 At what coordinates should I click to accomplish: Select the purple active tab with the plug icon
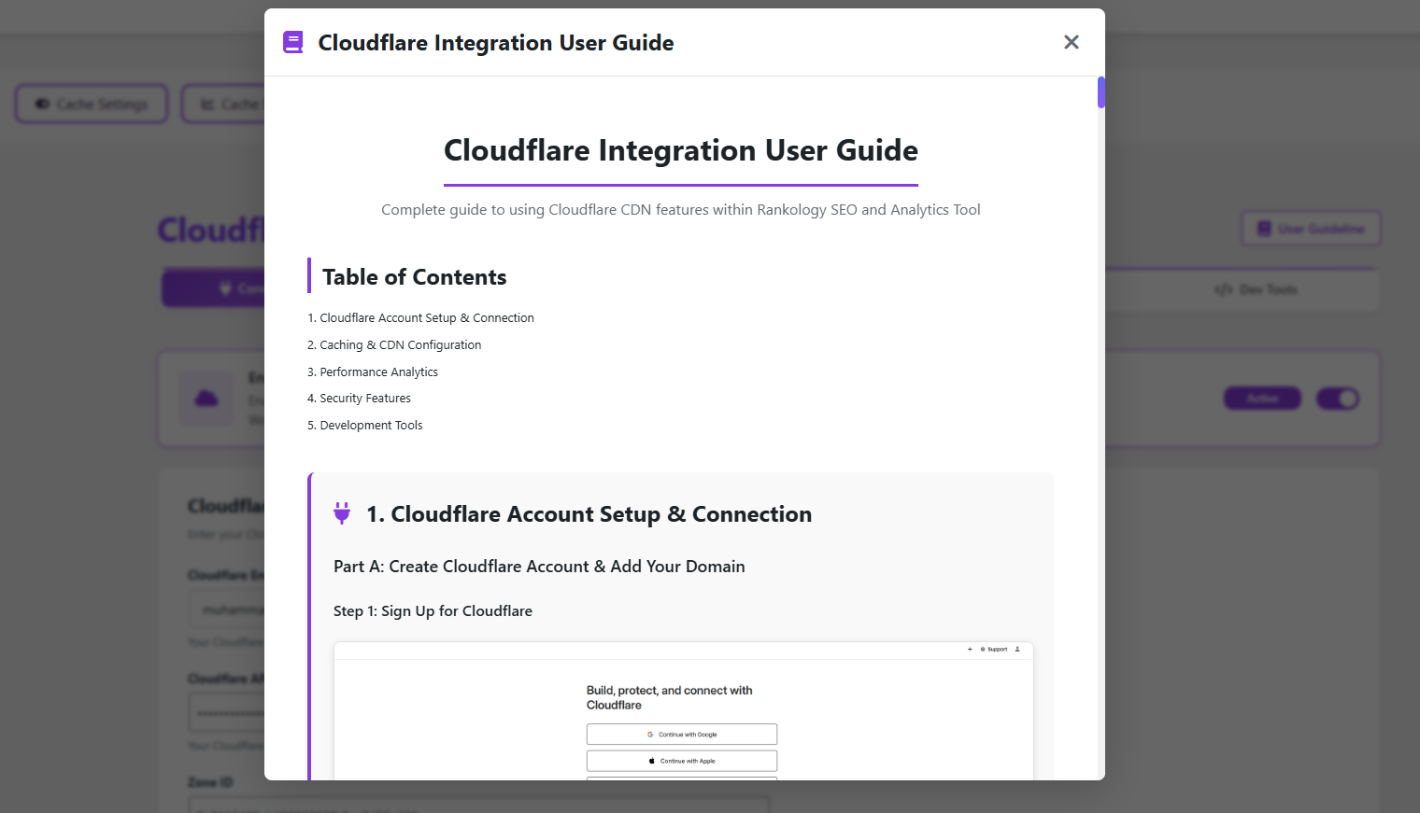(214, 288)
